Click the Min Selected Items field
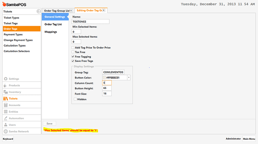 tap(76, 32)
